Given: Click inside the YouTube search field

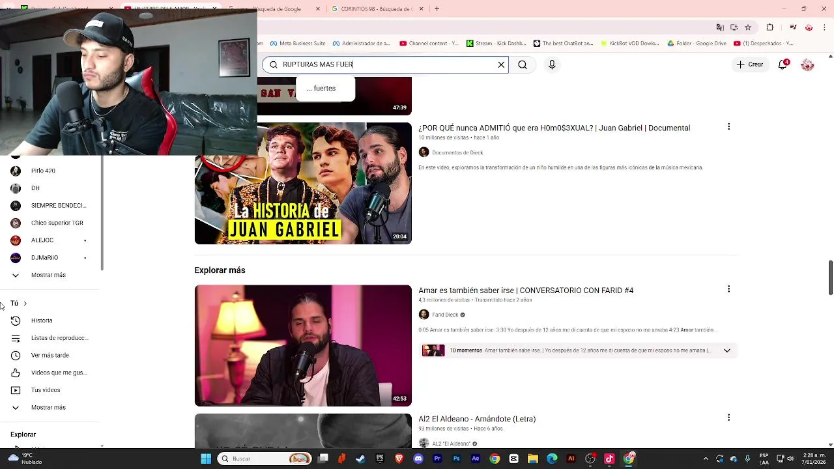Looking at the screenshot, I should pos(386,64).
